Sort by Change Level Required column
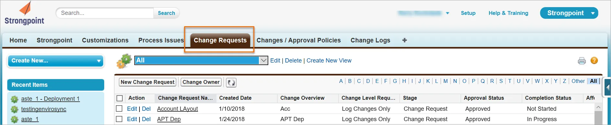The width and height of the screenshot is (611, 125). tap(368, 98)
